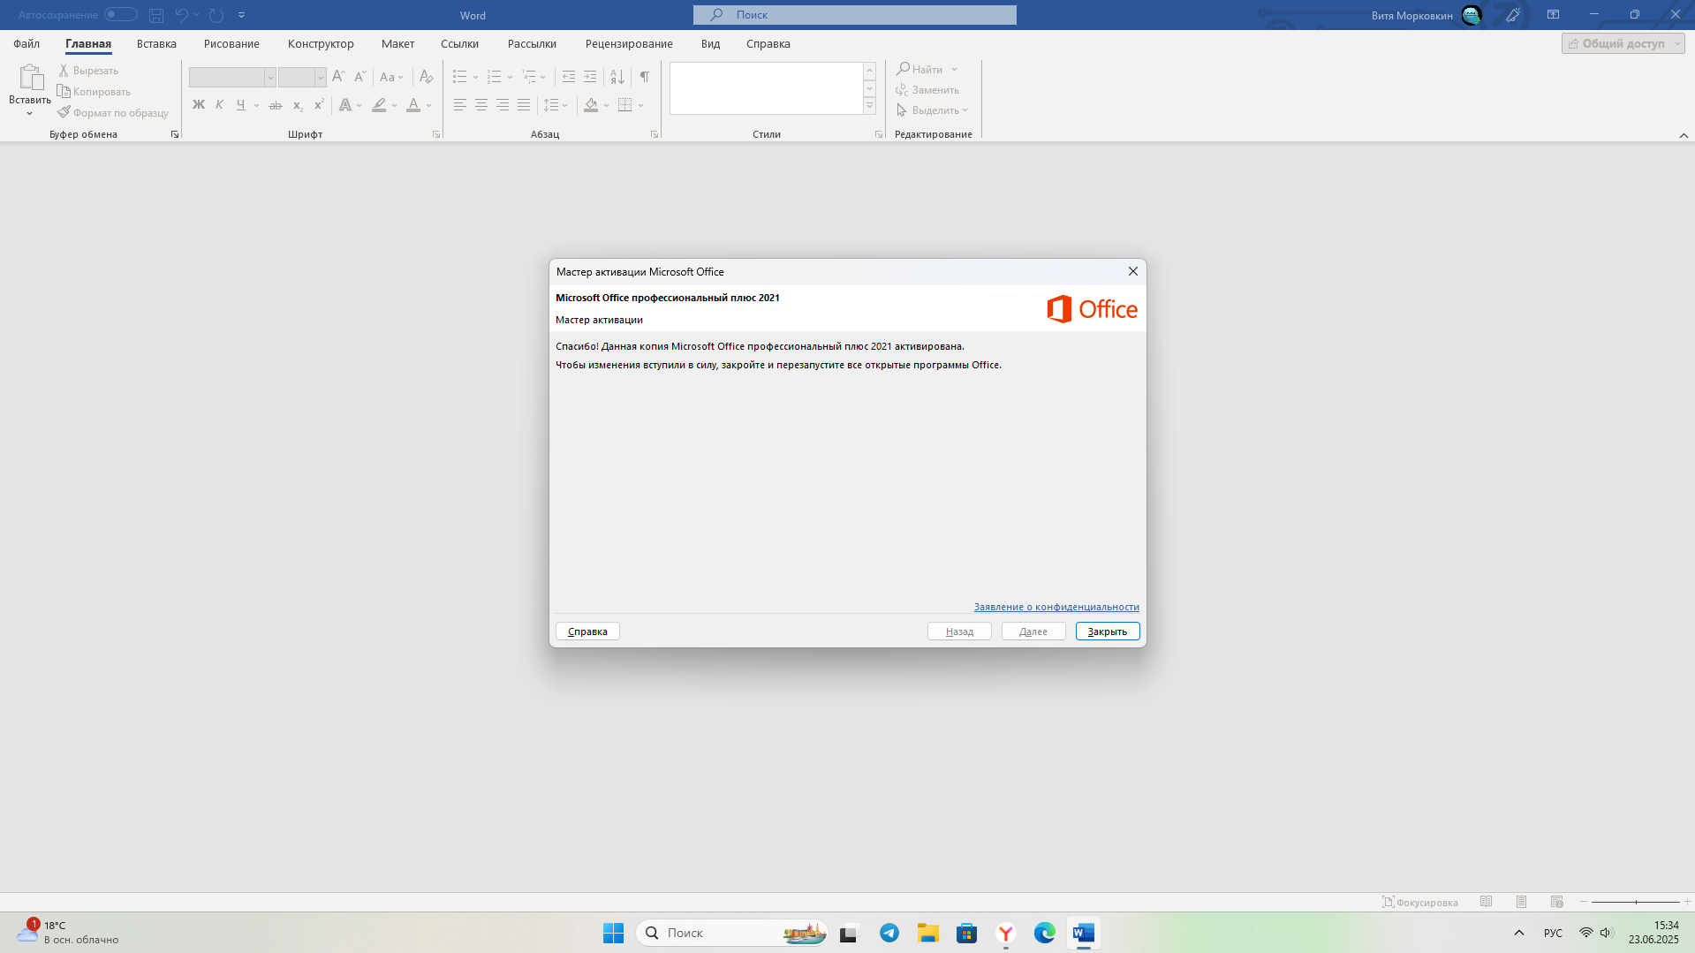Open the Заявление о конфиденциальности link
This screenshot has height=953, width=1695.
pos(1056,607)
